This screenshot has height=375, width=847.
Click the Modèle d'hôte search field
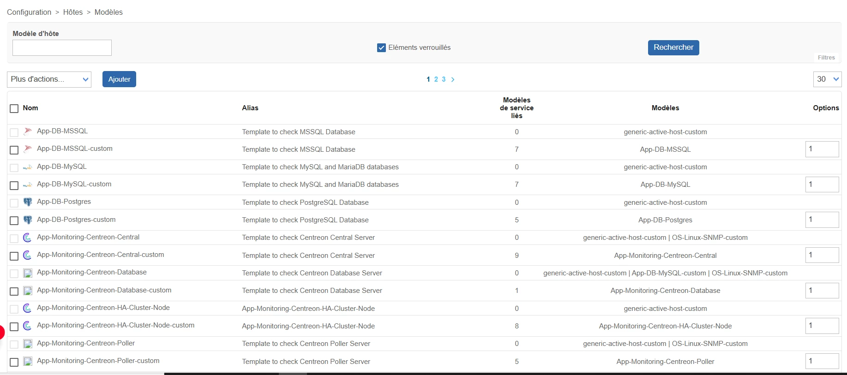[62, 48]
